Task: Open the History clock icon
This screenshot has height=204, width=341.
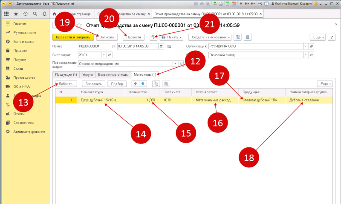Action: coord(26,14)
